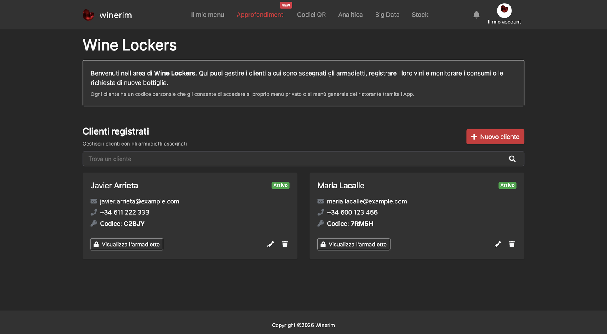Click the Clienti registrati heading
Screen dimensions: 607x334
[116, 131]
